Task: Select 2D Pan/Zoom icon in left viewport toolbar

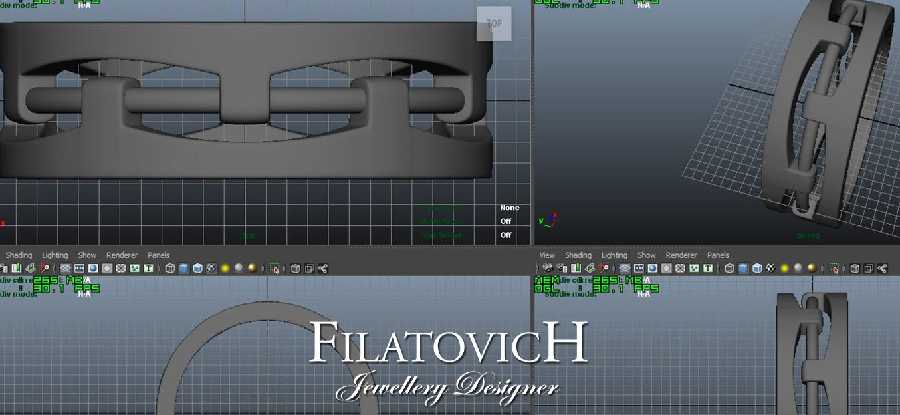Action: (x=44, y=268)
